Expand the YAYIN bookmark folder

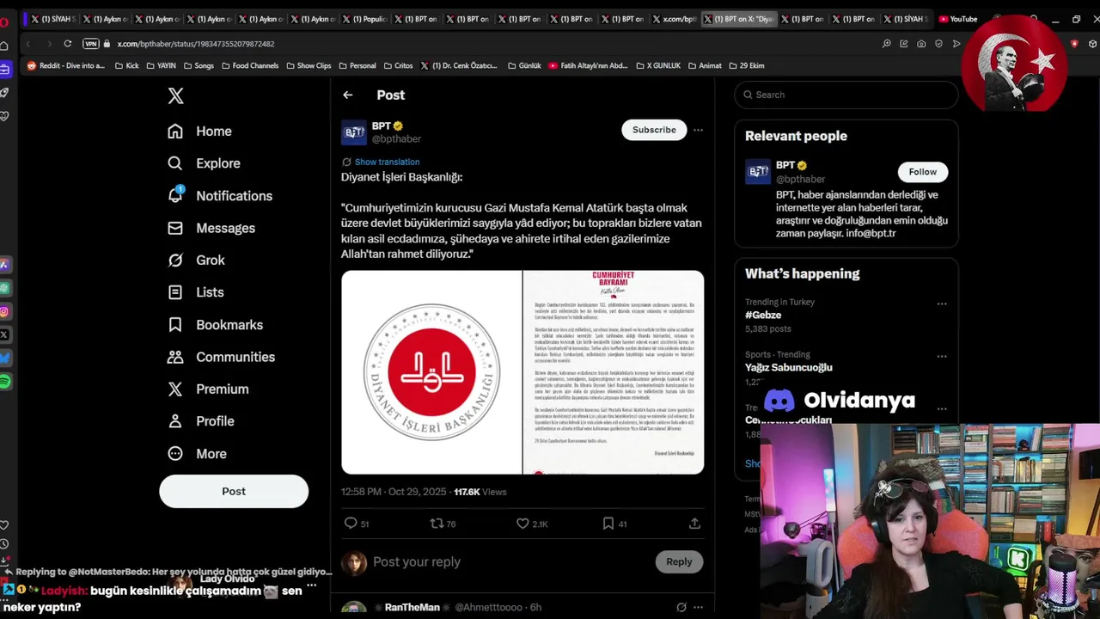pyautogui.click(x=160, y=65)
